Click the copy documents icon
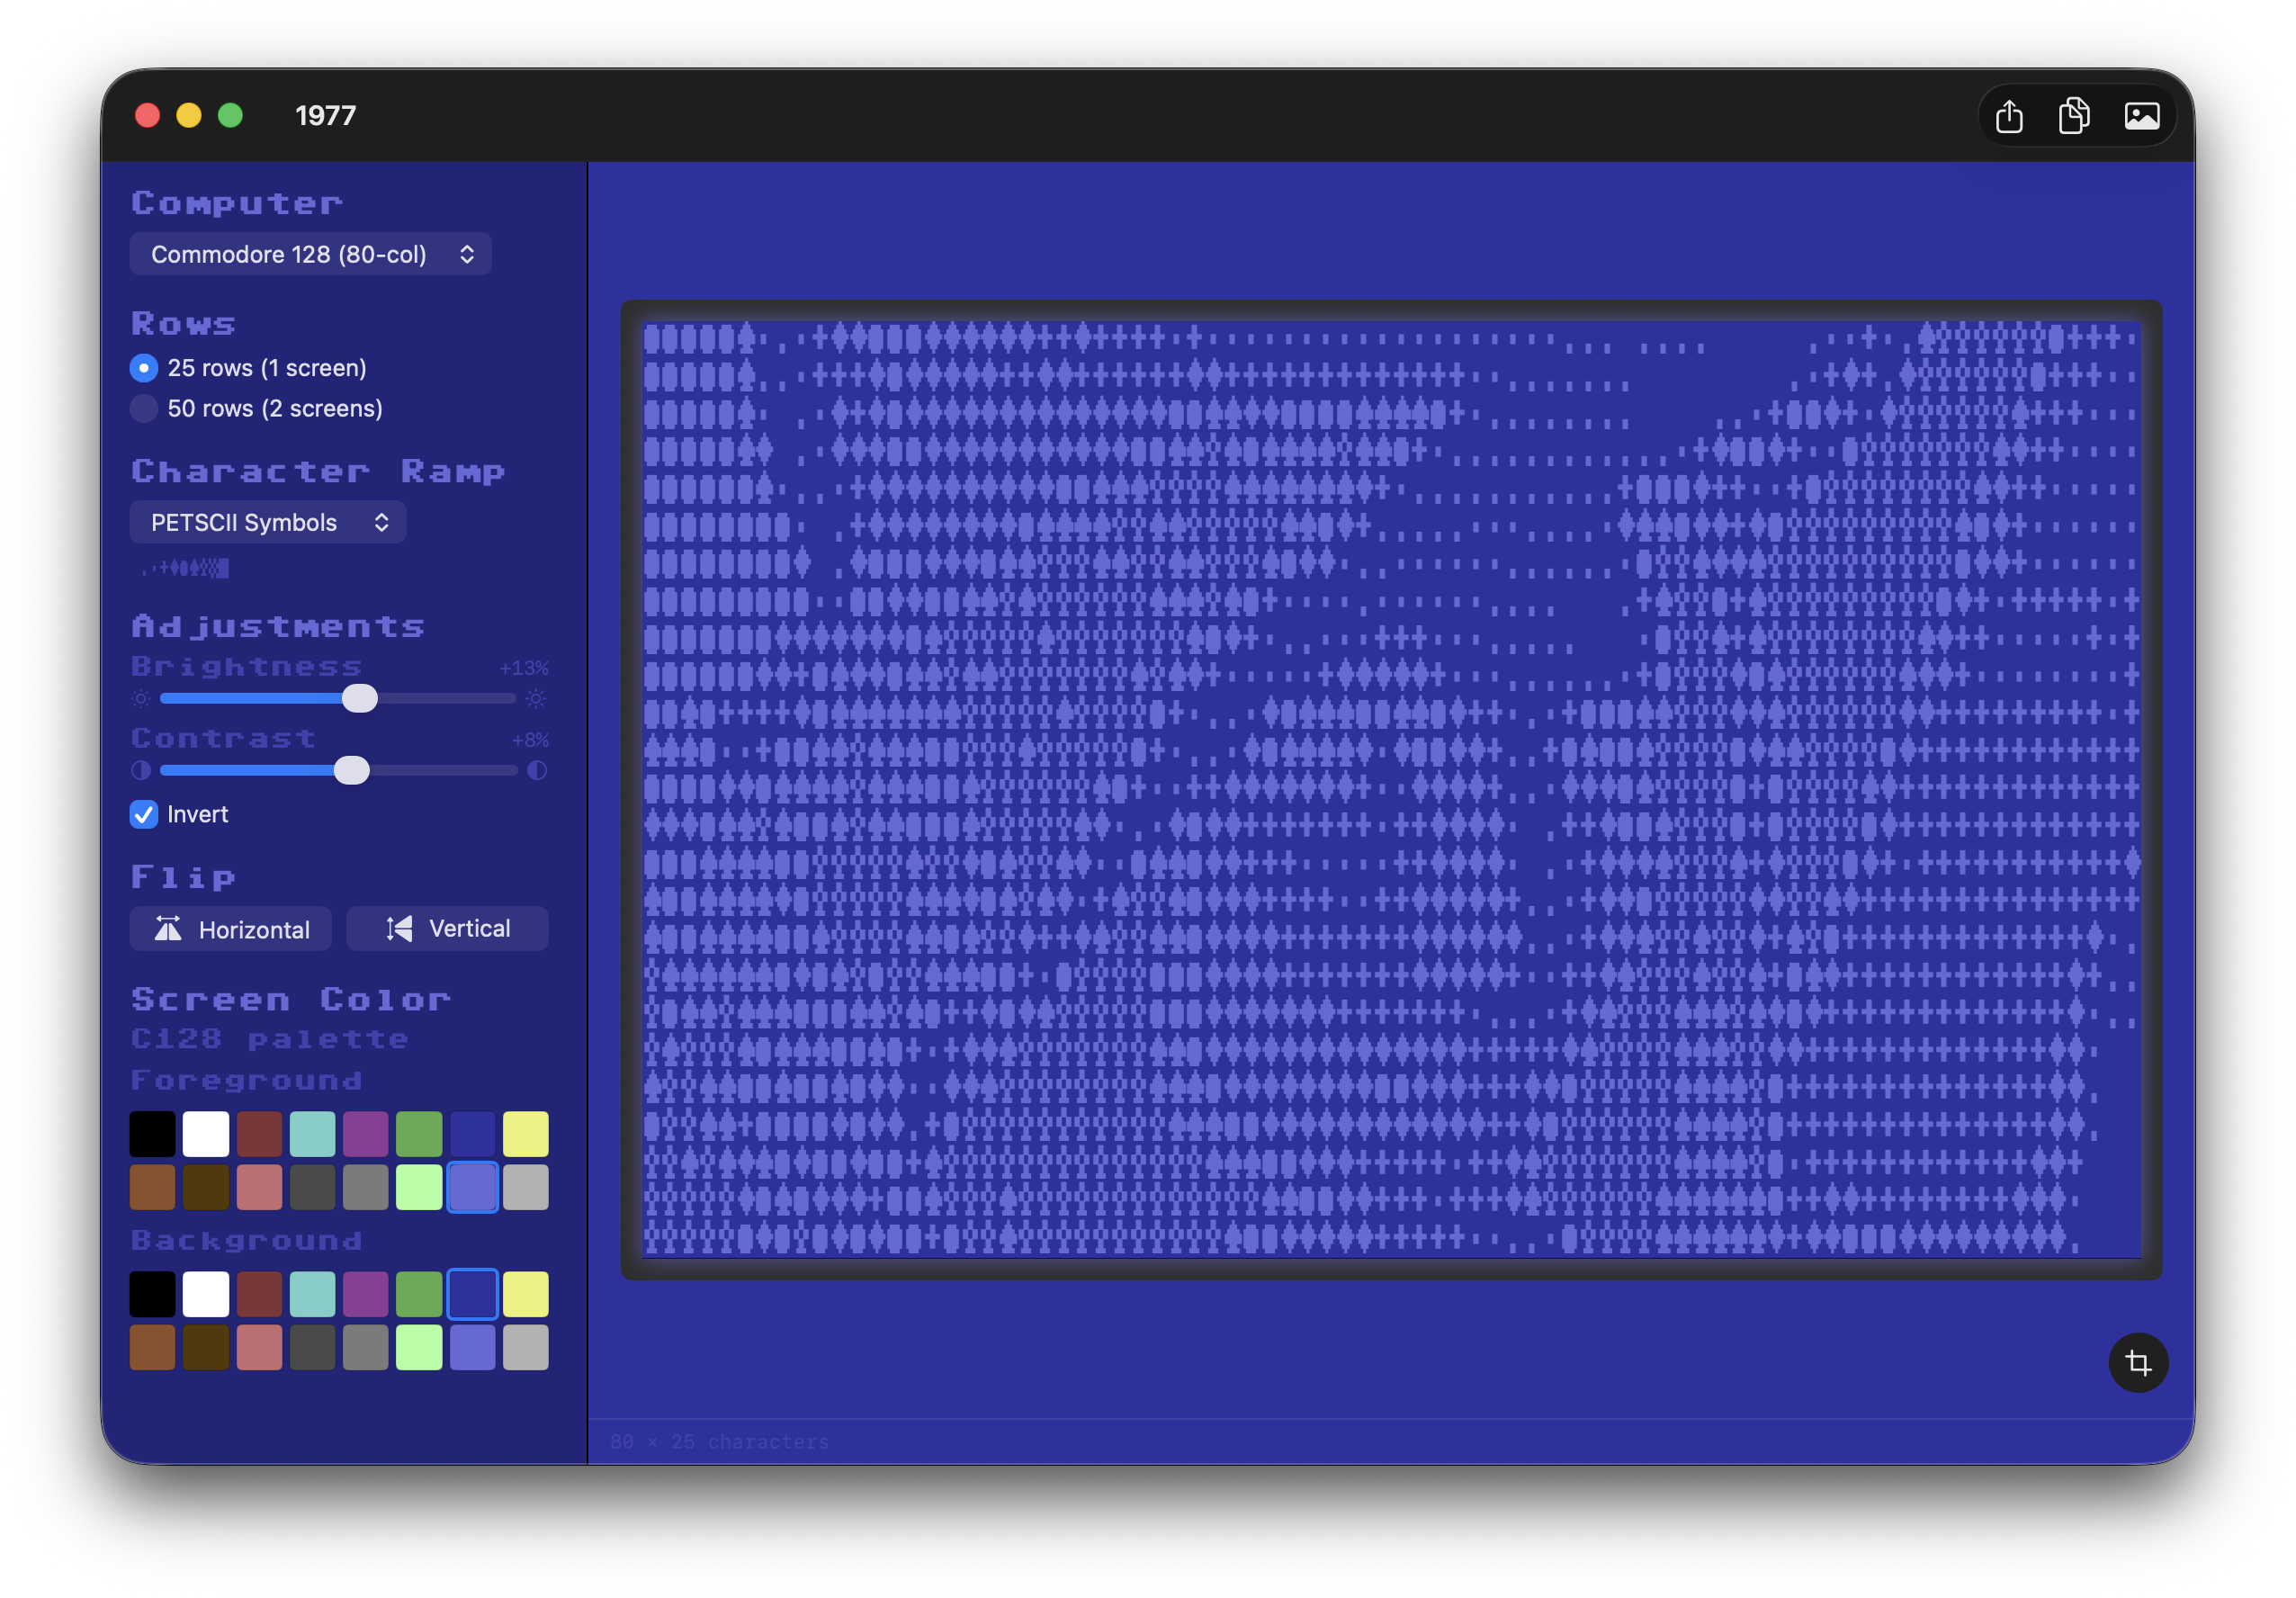2296x1598 pixels. tap(2073, 116)
